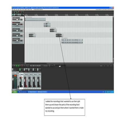Toggle the locking padlock toolbar icon
The height and width of the screenshot is (123, 123).
click(23, 15)
